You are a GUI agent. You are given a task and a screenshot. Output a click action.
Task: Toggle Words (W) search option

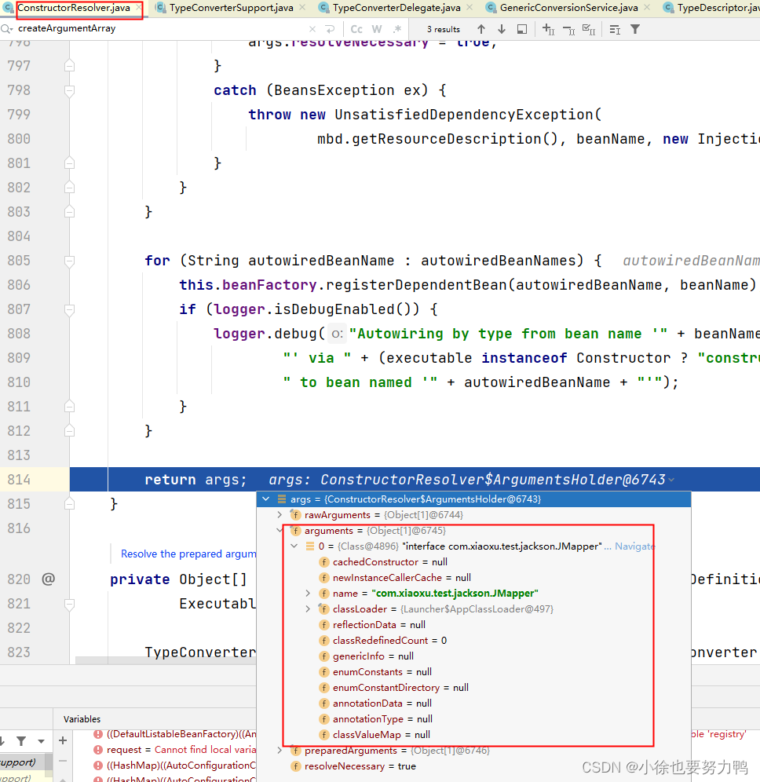pyautogui.click(x=377, y=29)
